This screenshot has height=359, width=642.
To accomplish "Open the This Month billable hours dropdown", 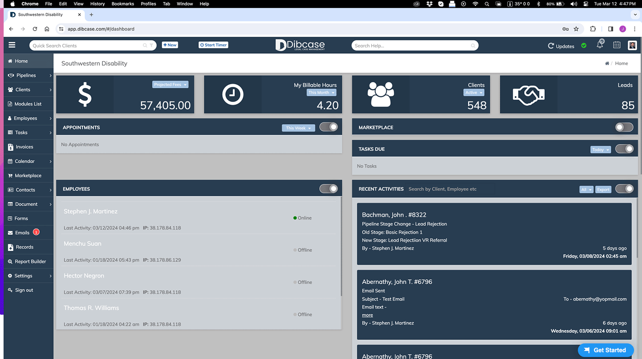I will 321,93.
